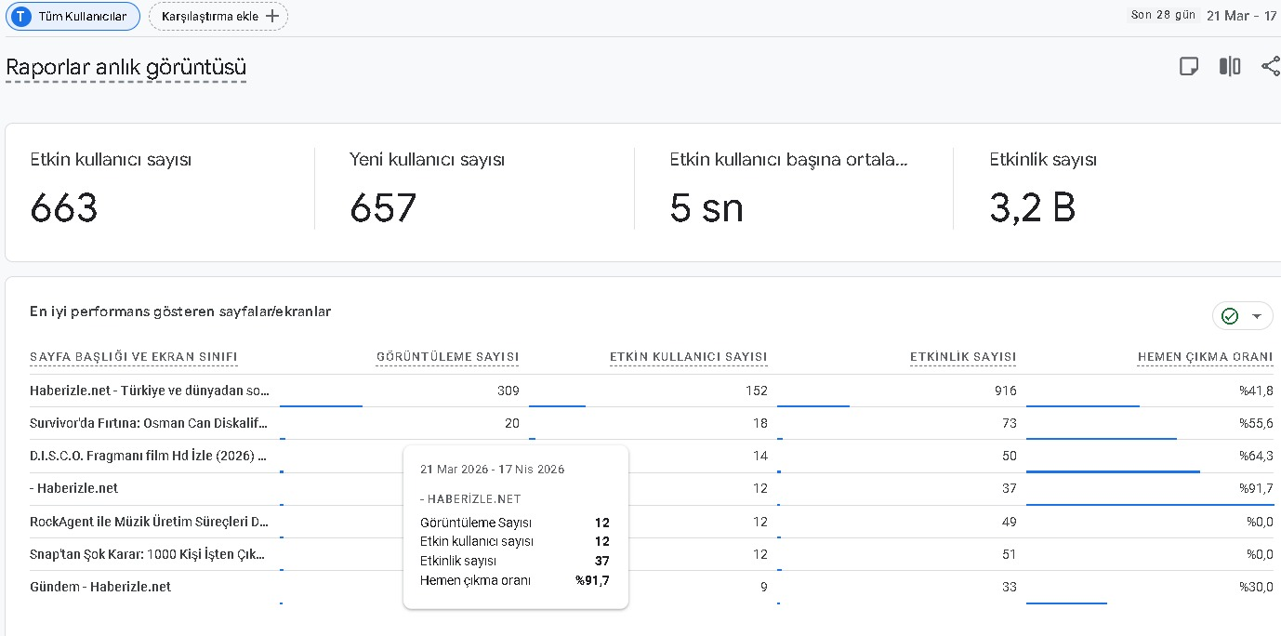Viewport: 1281px width, 636px height.
Task: Share this report via share icon
Action: click(1270, 66)
